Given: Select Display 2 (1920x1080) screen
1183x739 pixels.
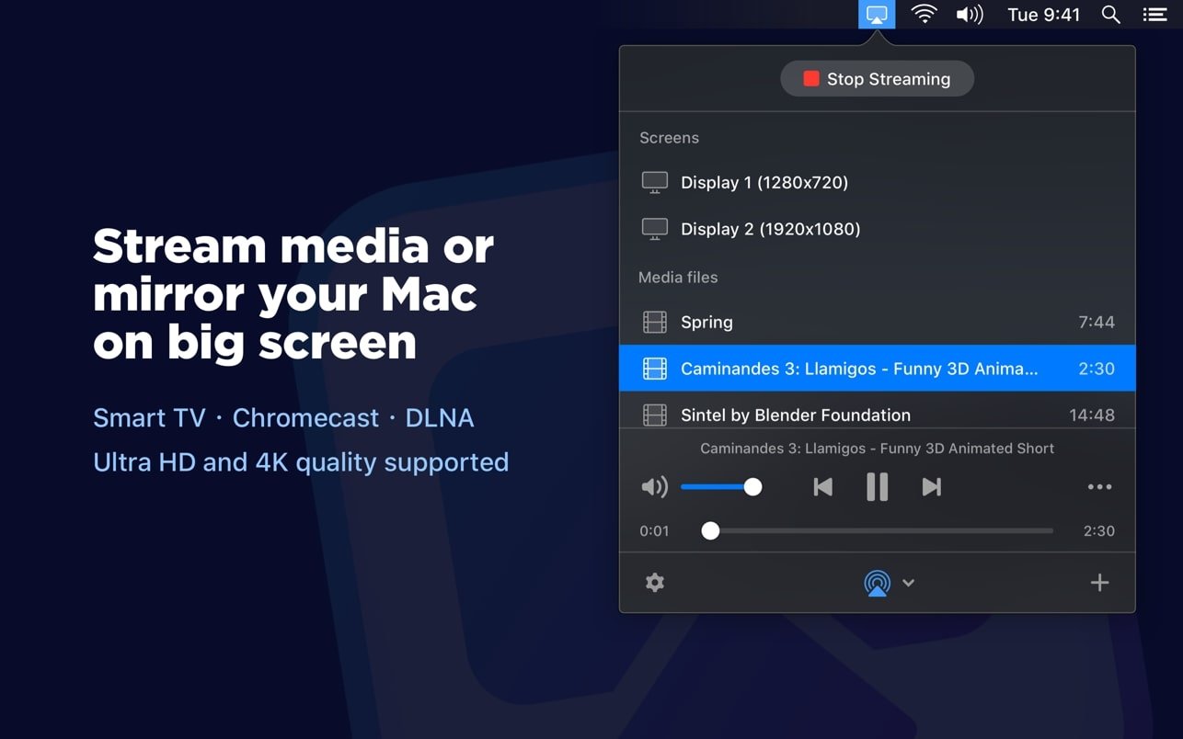Looking at the screenshot, I should [770, 229].
